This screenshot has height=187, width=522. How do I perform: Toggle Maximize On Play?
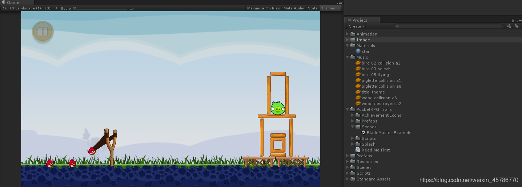[264, 8]
